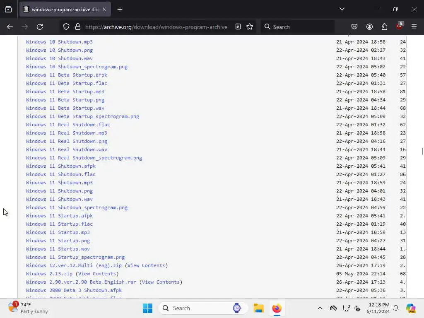Click the muted volume tray icon
Image resolution: width=424 pixels, height=318 pixels.
(x=357, y=308)
